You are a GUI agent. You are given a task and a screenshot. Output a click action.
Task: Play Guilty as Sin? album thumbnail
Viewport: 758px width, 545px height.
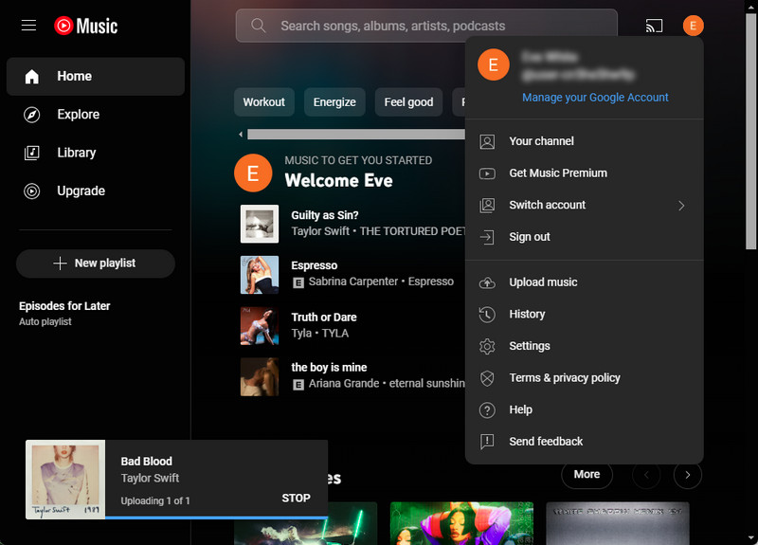pyautogui.click(x=260, y=224)
